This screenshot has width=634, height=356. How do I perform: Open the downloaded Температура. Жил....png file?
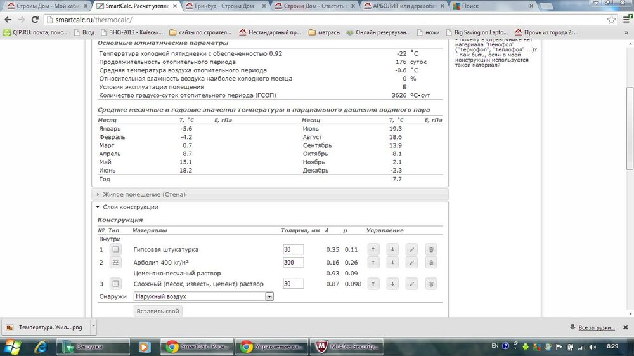pos(45,327)
